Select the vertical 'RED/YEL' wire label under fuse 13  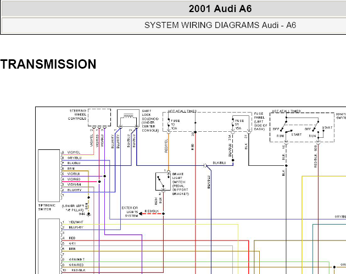pyautogui.click(x=166, y=146)
